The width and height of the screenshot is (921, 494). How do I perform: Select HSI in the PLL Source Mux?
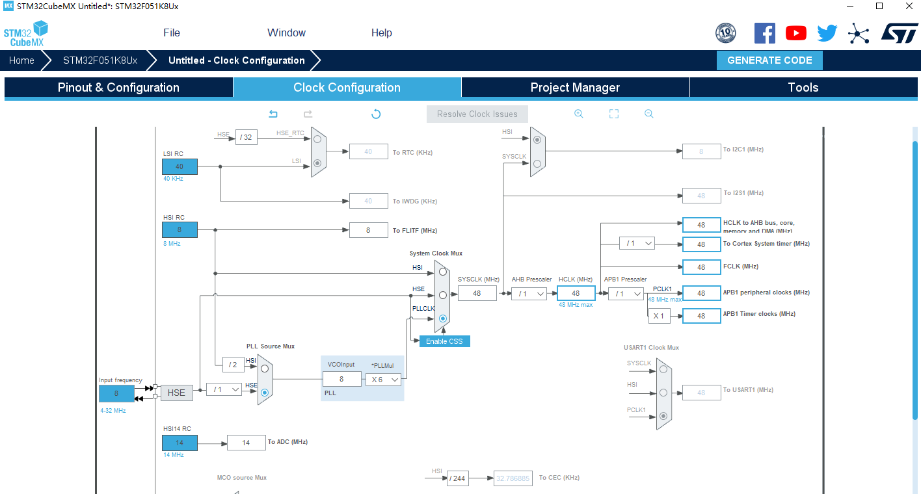(x=265, y=368)
